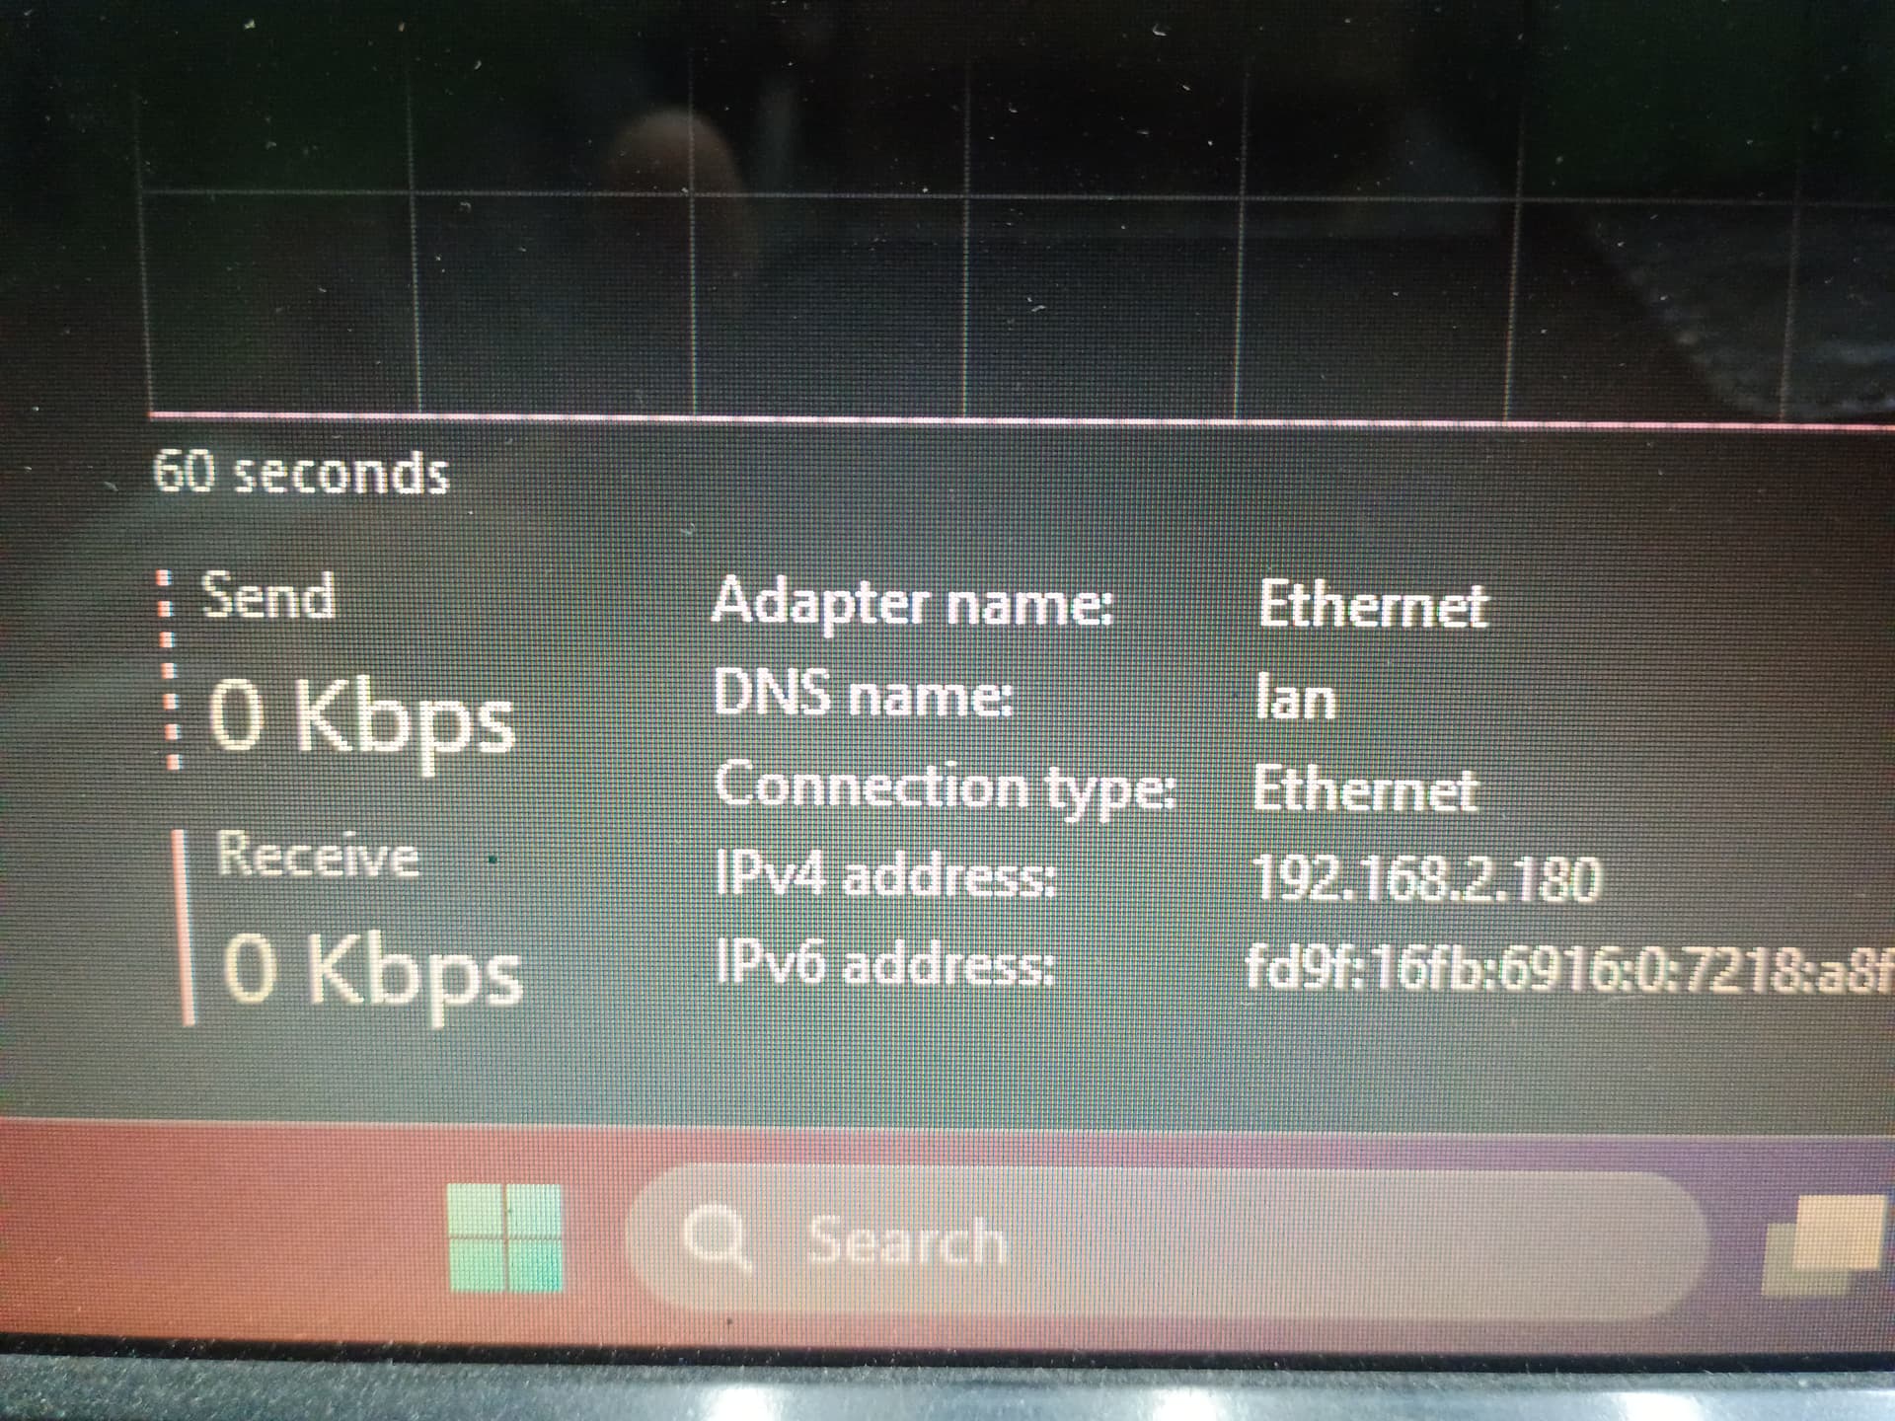Click the Ethernet adapter name value
Image resolution: width=1895 pixels, height=1421 pixels.
click(x=1373, y=604)
